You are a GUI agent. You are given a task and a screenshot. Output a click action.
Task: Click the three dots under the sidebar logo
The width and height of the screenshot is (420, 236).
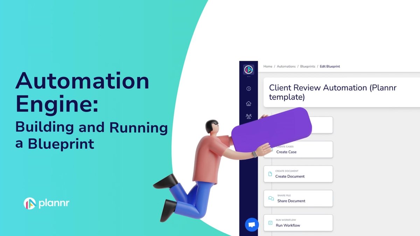click(248, 77)
